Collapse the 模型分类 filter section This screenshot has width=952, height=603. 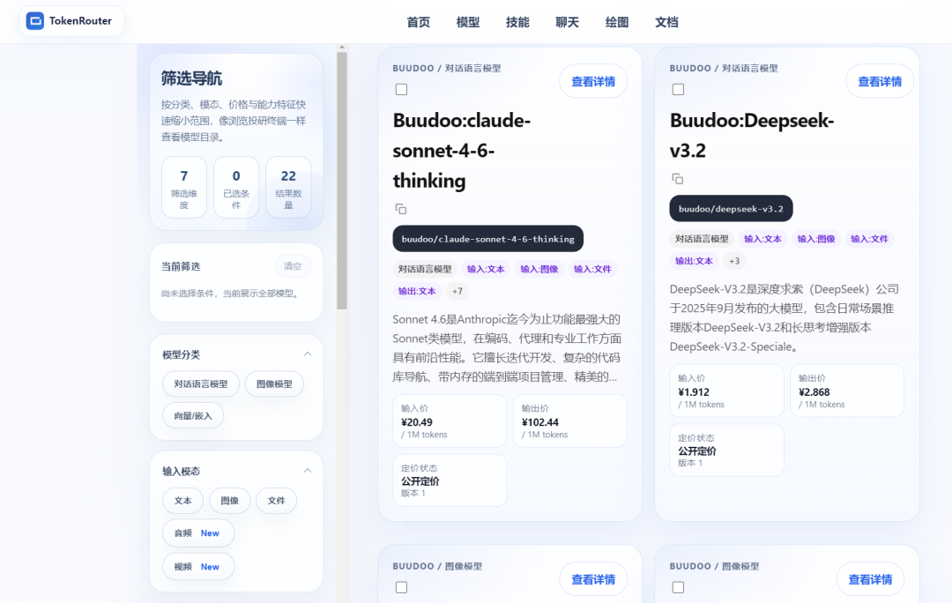tap(308, 354)
